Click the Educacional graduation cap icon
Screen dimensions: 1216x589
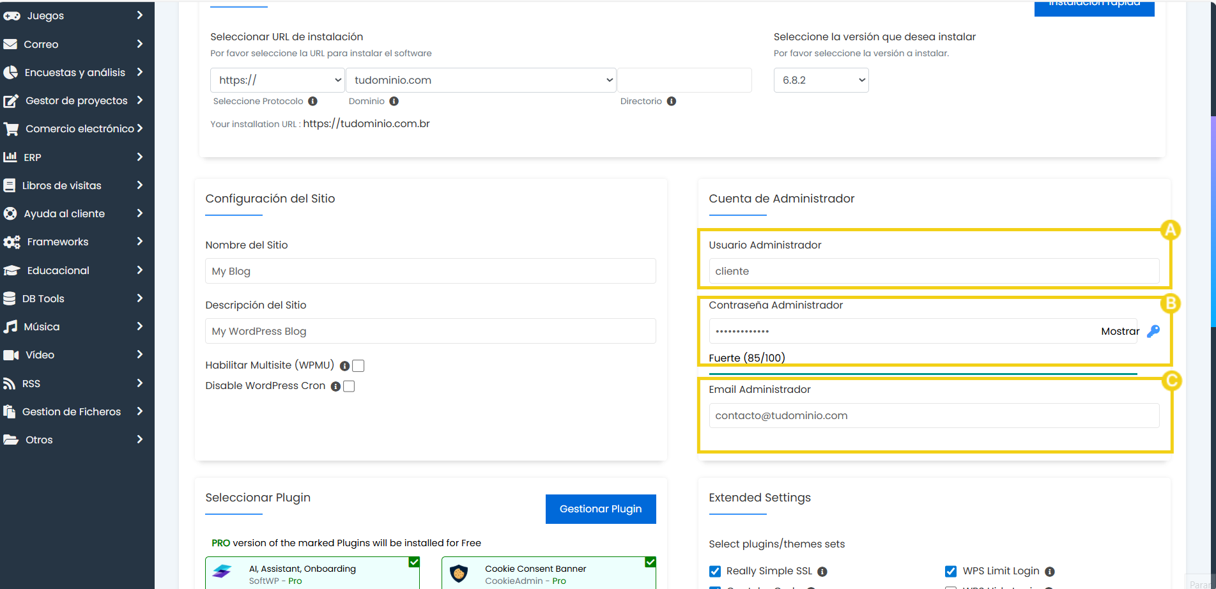coord(12,270)
